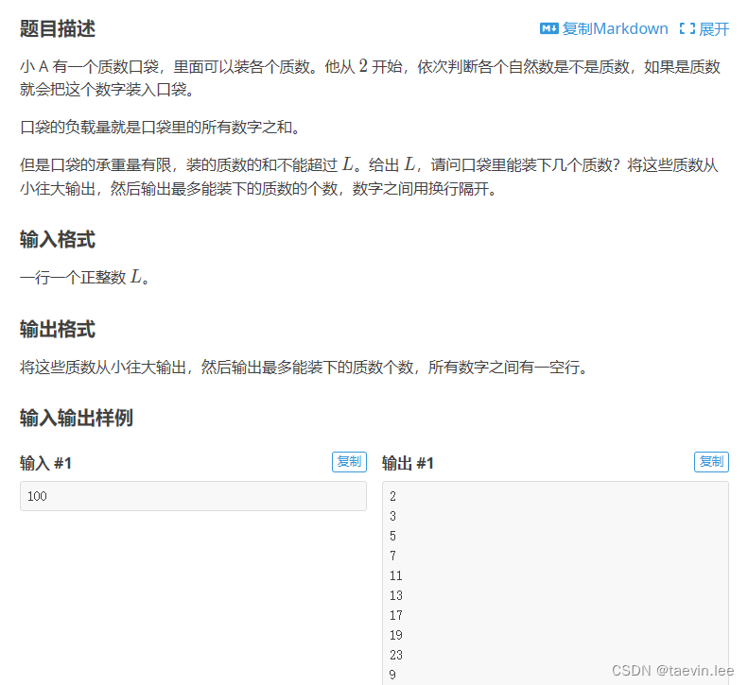
Task: Click the output line showing 17
Action: coord(396,615)
